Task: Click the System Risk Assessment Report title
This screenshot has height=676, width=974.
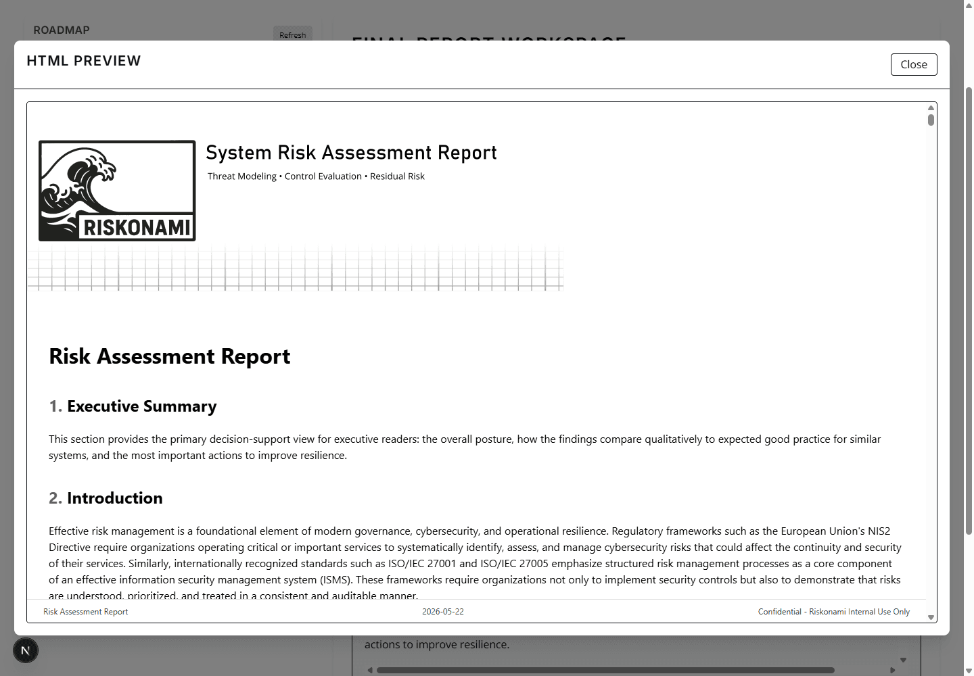Action: click(351, 152)
